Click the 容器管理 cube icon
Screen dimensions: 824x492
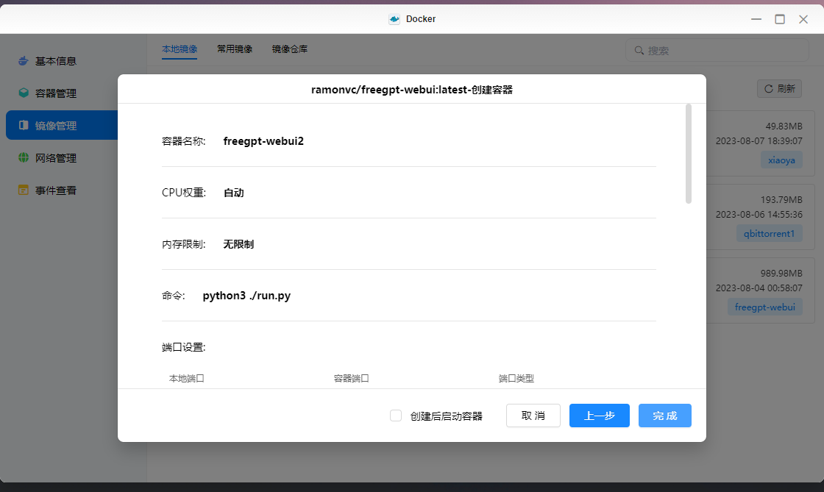coord(24,93)
